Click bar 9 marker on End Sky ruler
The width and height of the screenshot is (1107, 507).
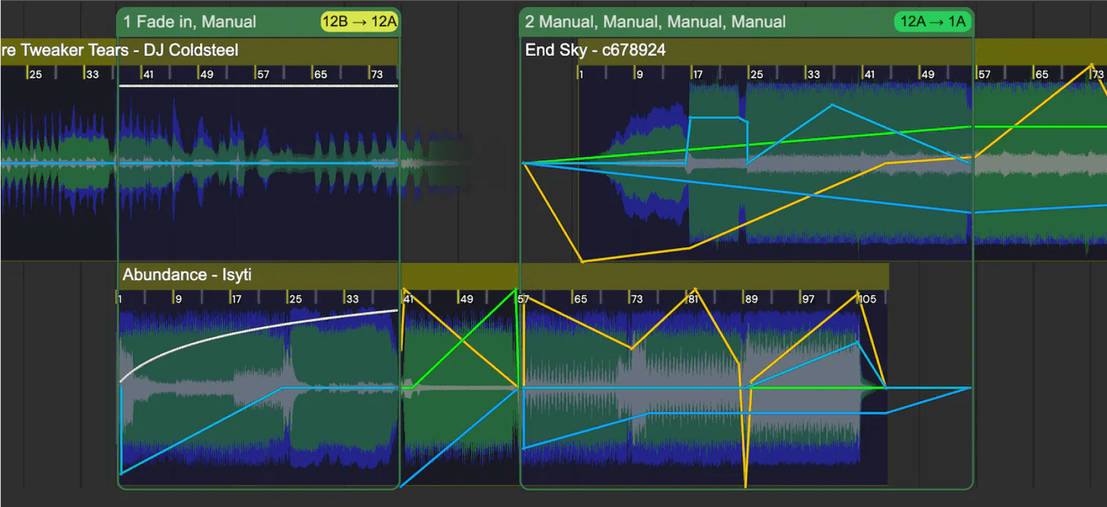click(x=639, y=74)
